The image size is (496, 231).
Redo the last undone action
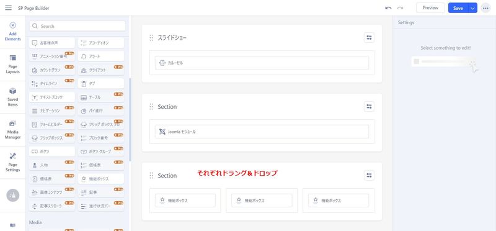pos(400,8)
